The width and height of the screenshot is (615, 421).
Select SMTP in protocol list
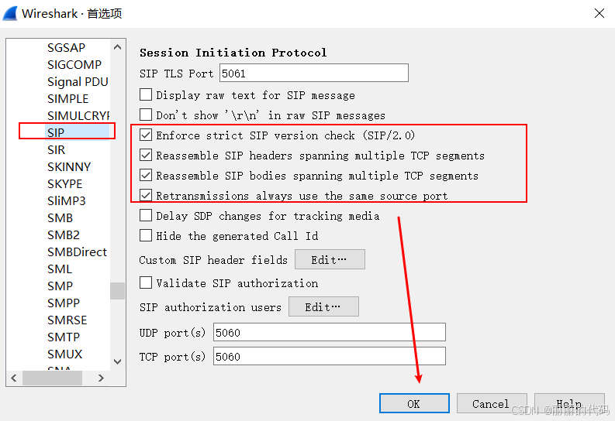(x=64, y=337)
